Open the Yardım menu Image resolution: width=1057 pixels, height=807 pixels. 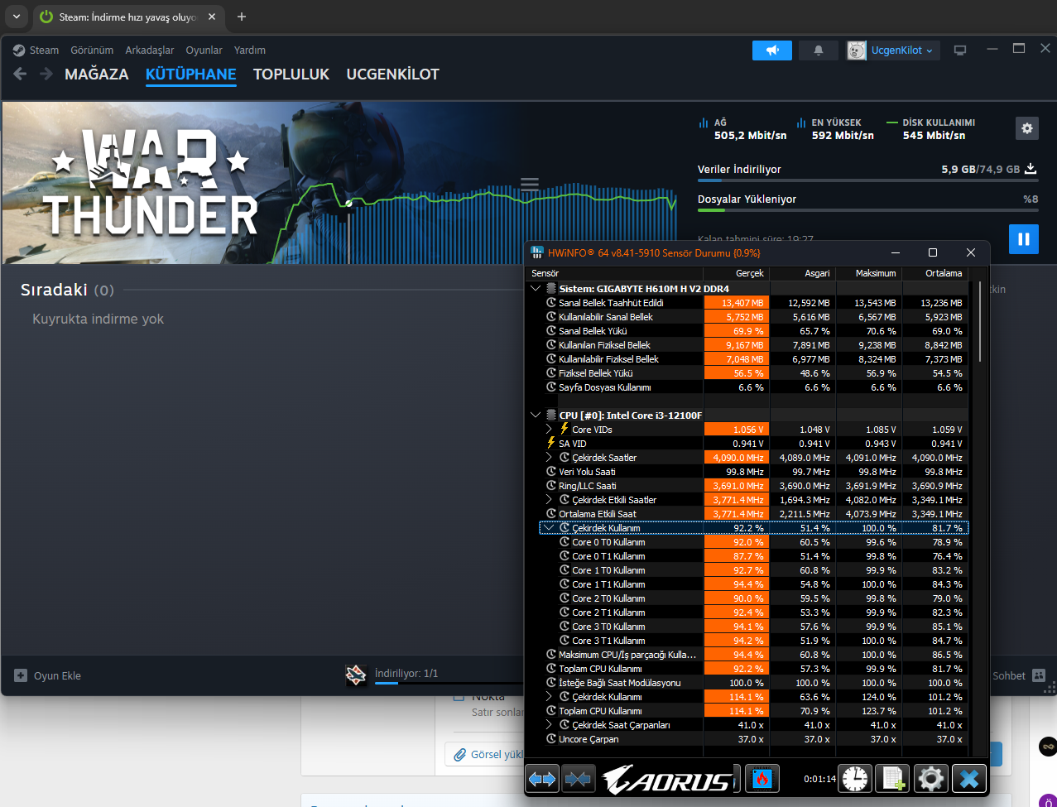(x=250, y=50)
